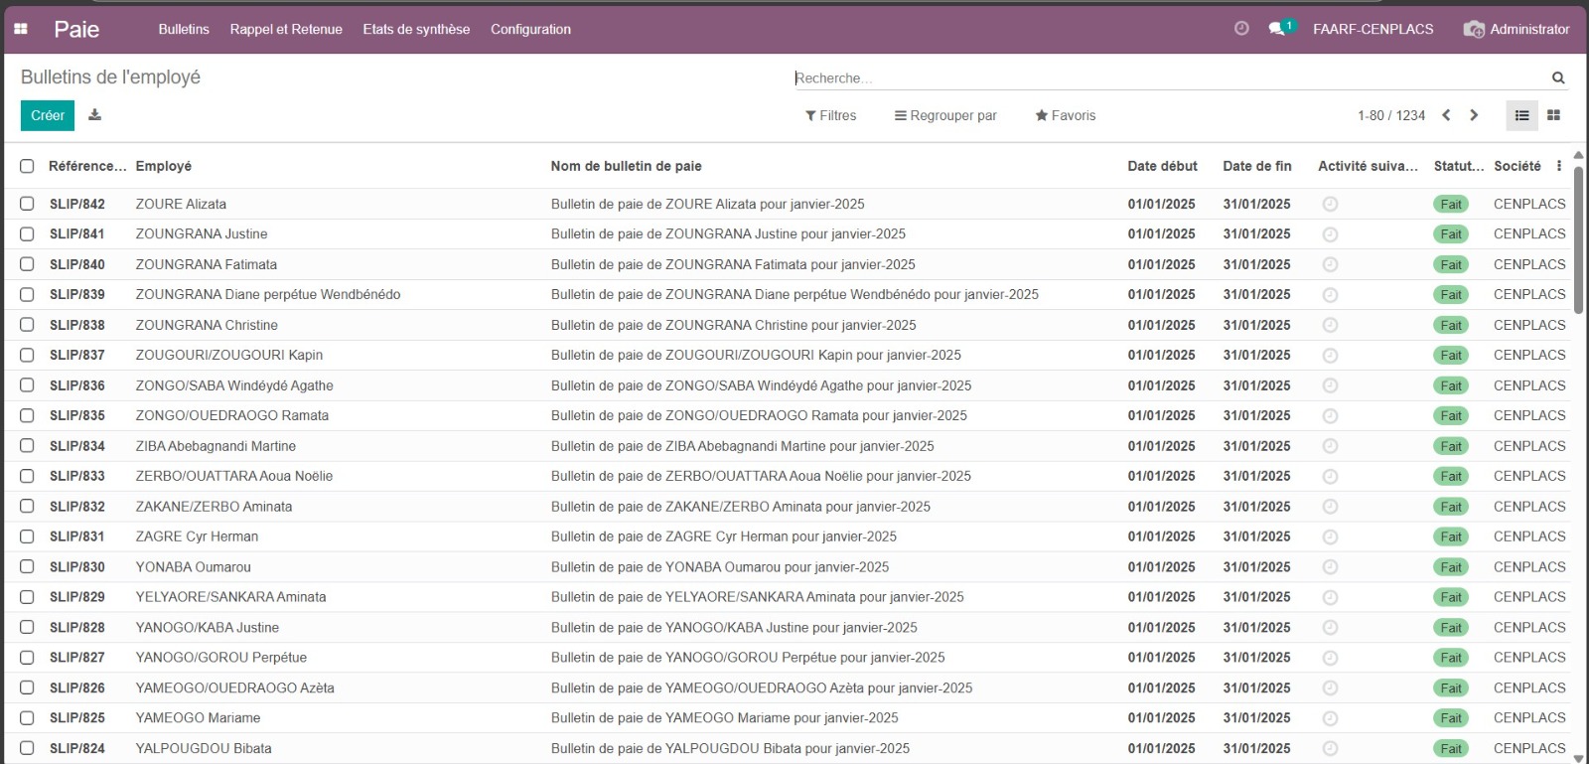1589x764 pixels.
Task: Expand the Filtres dropdown
Action: (830, 115)
